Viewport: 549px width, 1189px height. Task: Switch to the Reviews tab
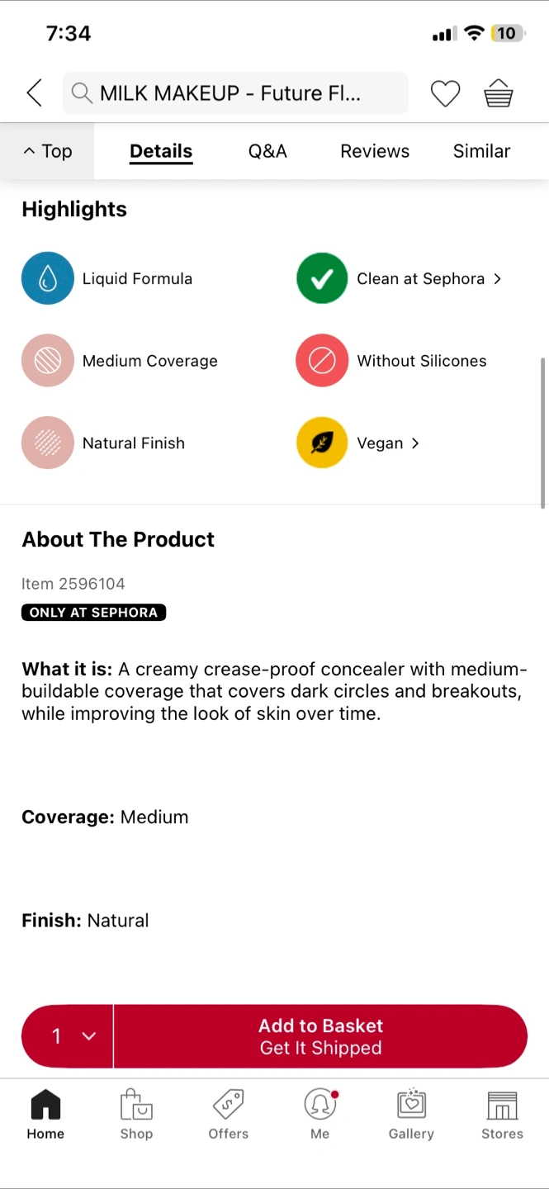point(375,151)
